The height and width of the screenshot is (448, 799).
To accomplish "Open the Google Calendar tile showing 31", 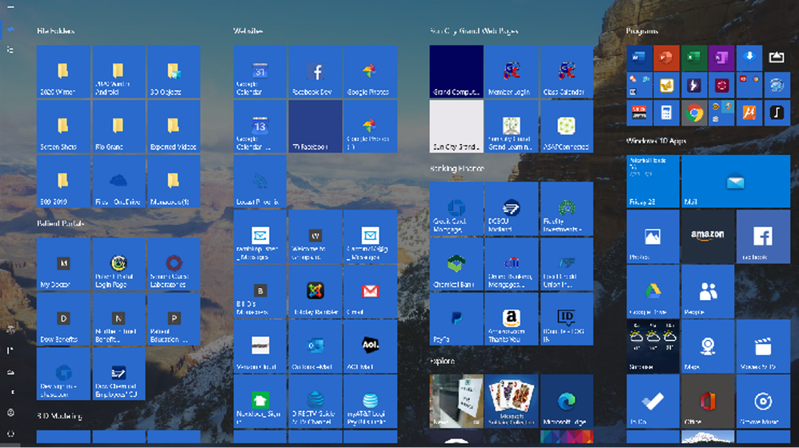I will [260, 71].
